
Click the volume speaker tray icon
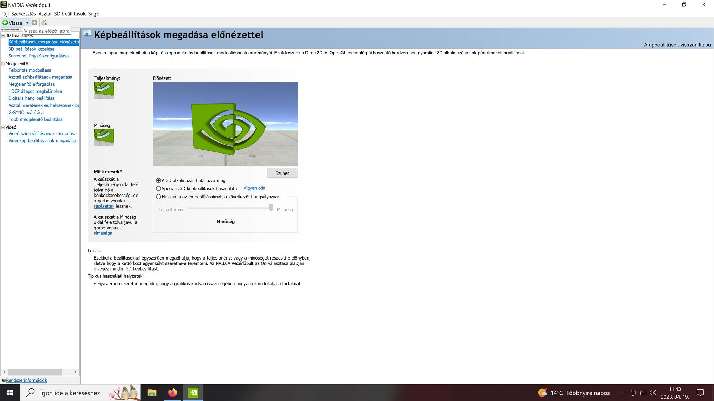[653, 393]
